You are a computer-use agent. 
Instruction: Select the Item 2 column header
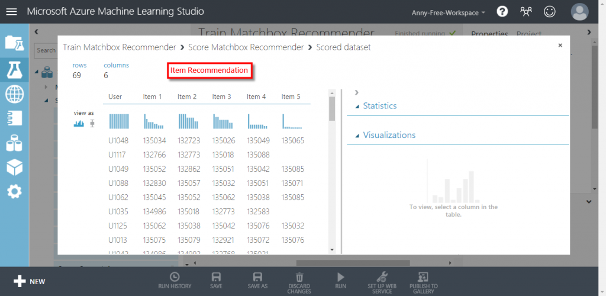(x=187, y=96)
